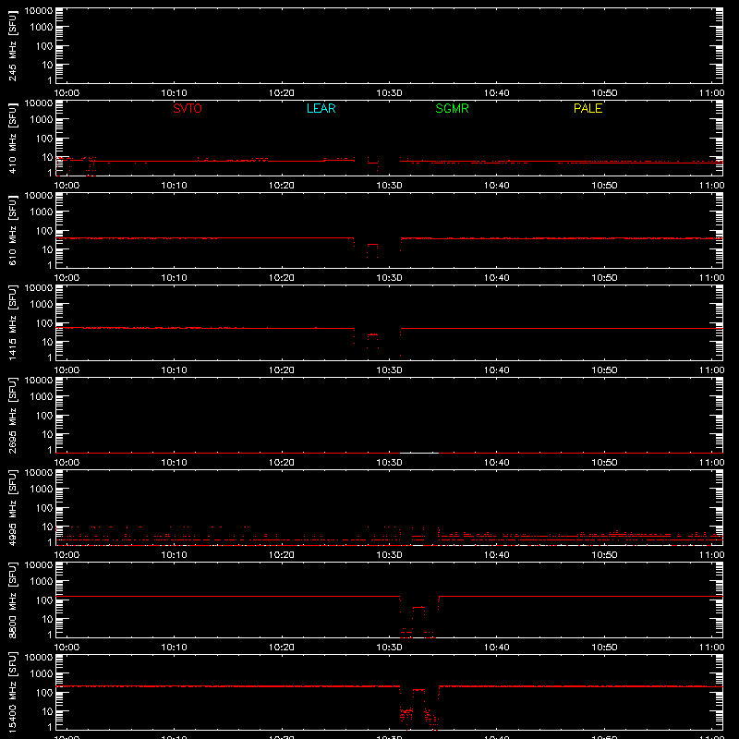Select the 245 MHz [SFU] axis title
Screen dimensions: 739x739
point(12,45)
